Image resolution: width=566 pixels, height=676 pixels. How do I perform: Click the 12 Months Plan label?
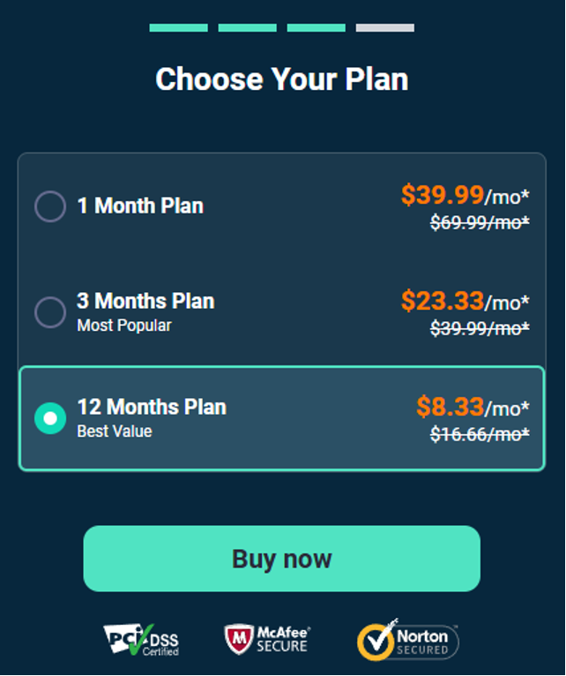[152, 407]
